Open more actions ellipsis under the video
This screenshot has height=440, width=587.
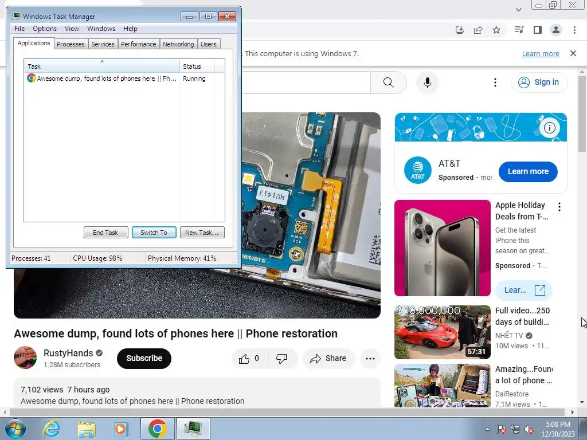coord(370,359)
